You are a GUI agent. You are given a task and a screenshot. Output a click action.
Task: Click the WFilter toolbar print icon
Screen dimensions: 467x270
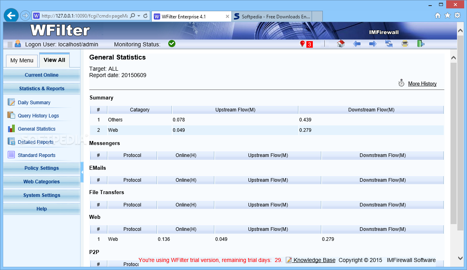[405, 44]
